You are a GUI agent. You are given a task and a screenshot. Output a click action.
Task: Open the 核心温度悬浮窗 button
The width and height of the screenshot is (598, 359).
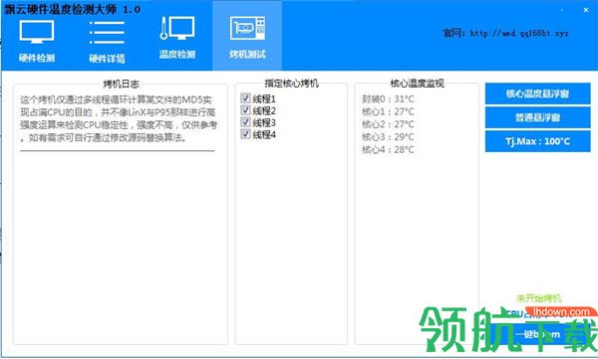[538, 93]
